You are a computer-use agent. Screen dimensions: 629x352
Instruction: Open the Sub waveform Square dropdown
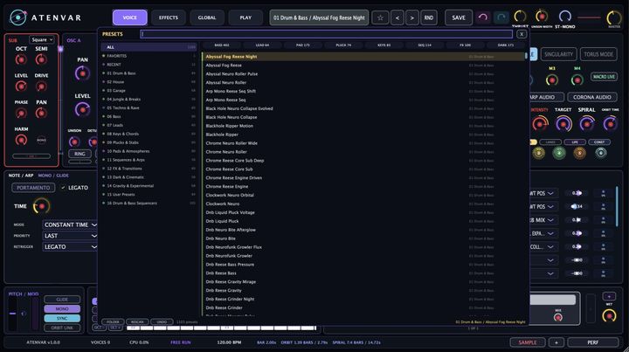(42, 39)
